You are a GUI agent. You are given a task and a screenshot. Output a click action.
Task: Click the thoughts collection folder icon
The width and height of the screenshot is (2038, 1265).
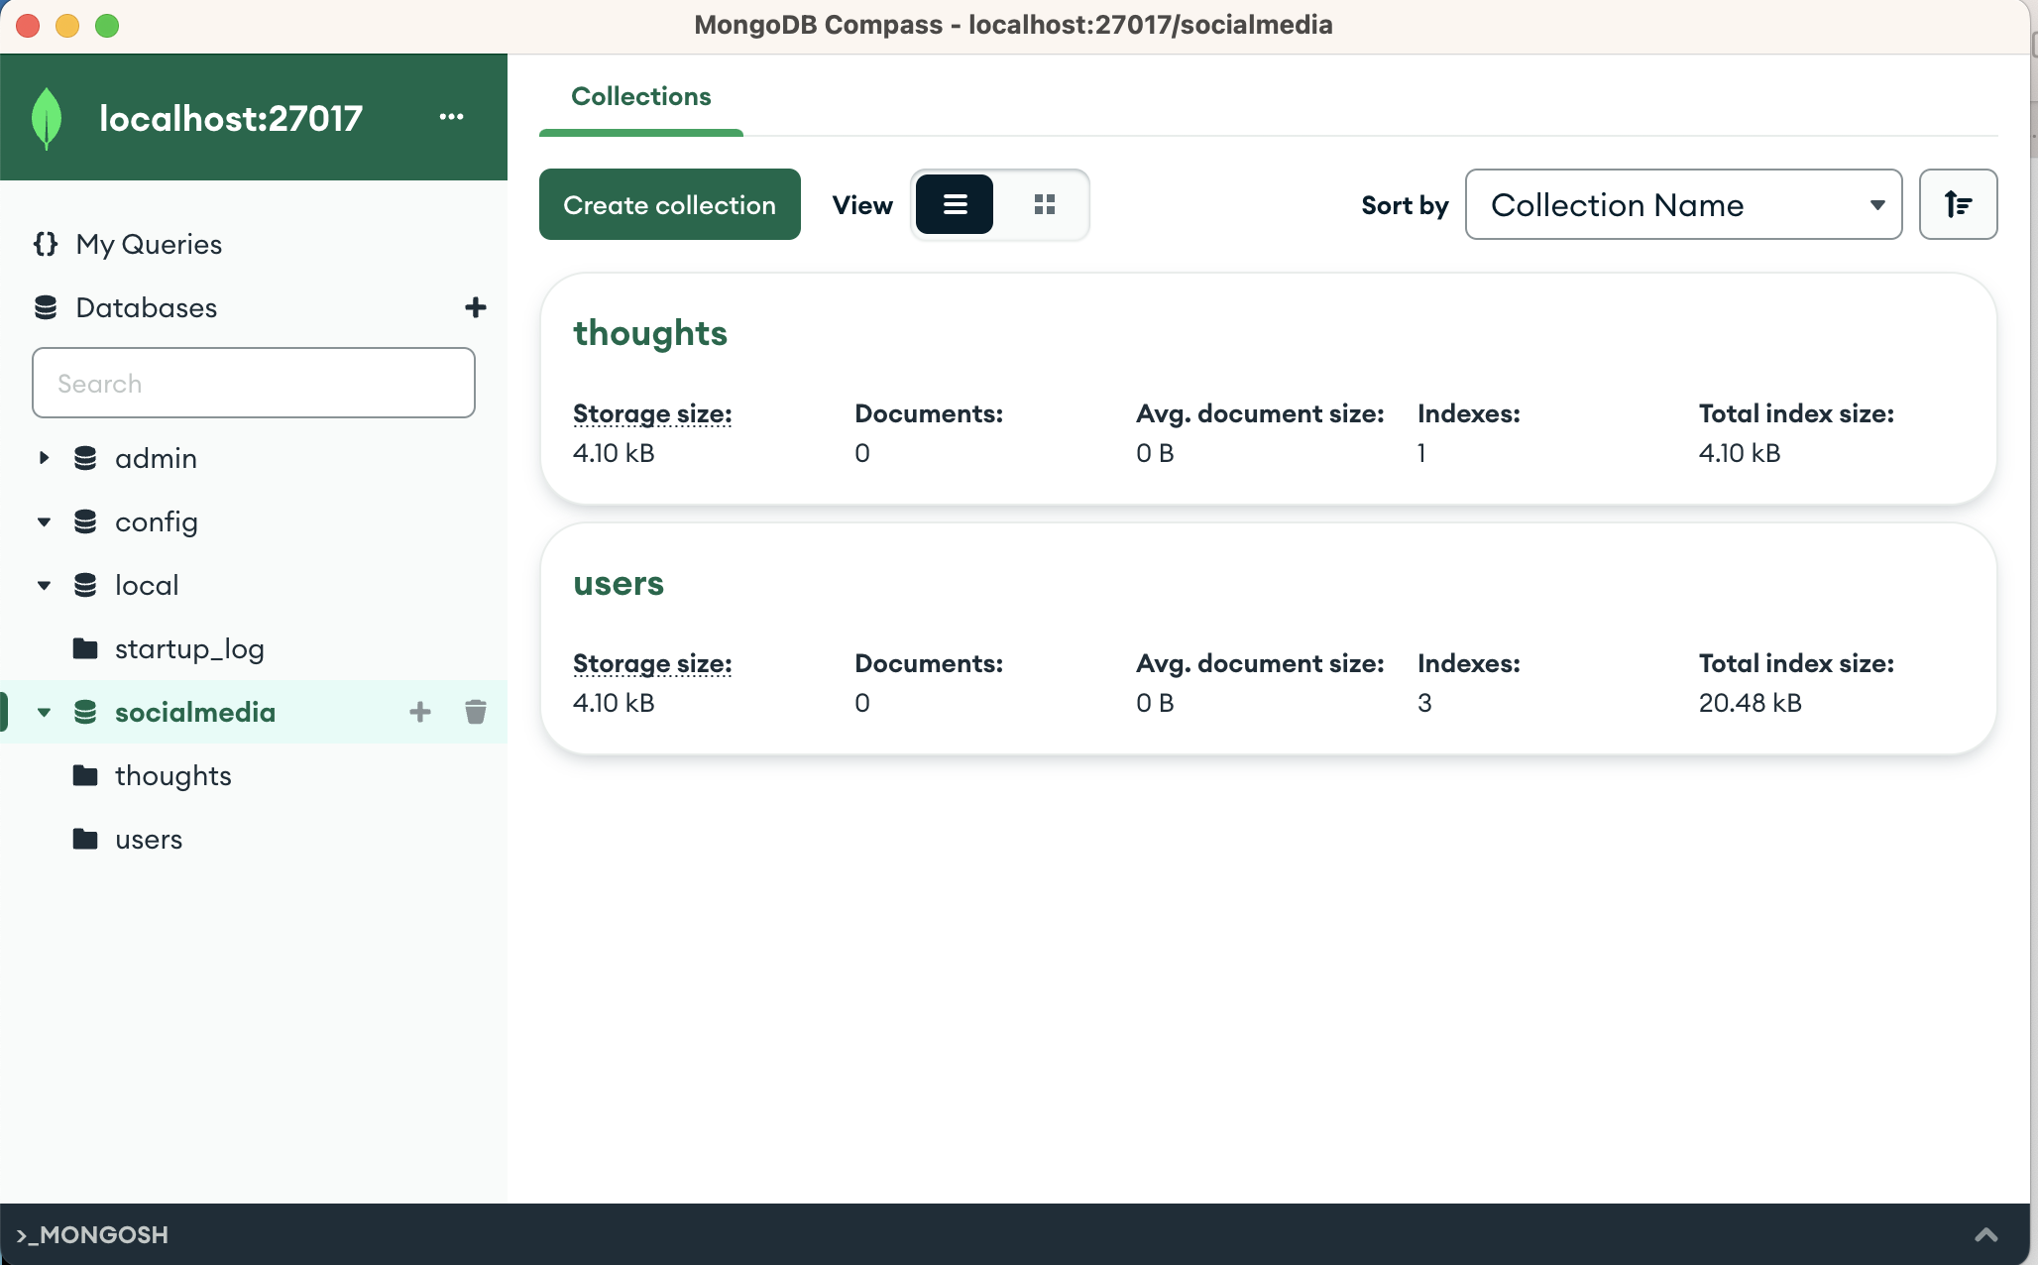click(x=84, y=775)
